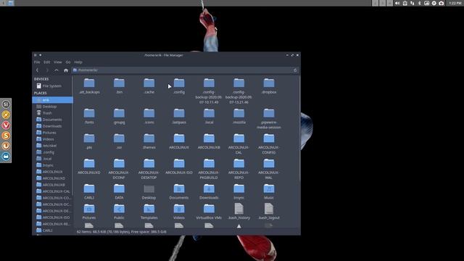Select the Desktop folder in the main pane
The height and width of the screenshot is (261, 464).
tap(149, 188)
